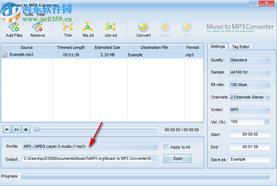The height and width of the screenshot is (186, 277).
Task: Click the Trimmed Length column header
Action: [x=72, y=47]
